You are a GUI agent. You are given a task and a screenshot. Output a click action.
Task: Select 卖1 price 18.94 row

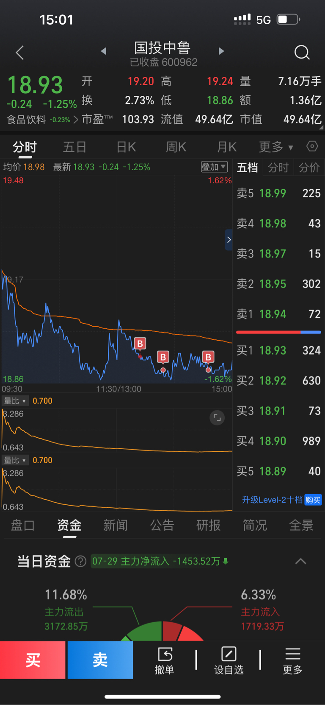coord(279,314)
